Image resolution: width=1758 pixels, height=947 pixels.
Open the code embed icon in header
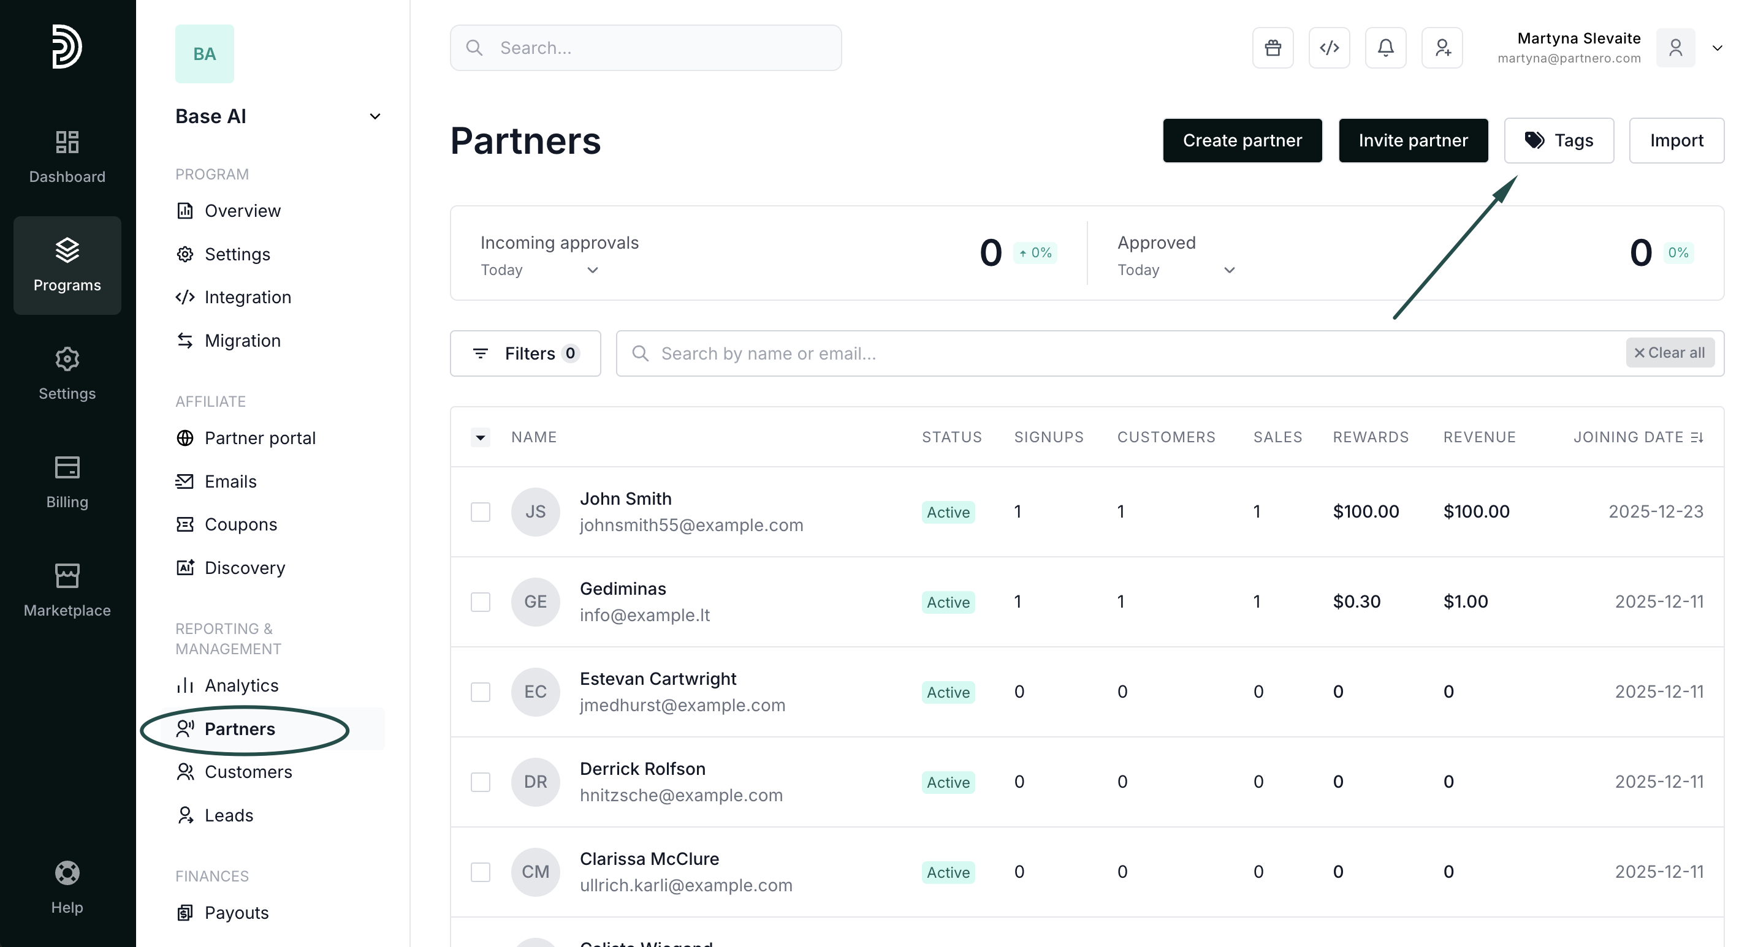[1329, 48]
